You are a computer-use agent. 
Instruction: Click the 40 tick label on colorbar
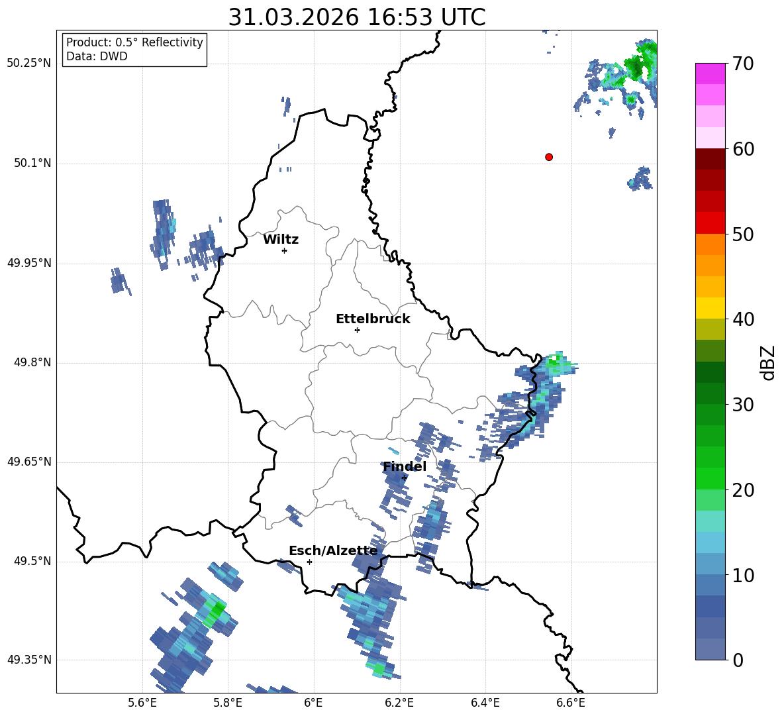point(742,319)
